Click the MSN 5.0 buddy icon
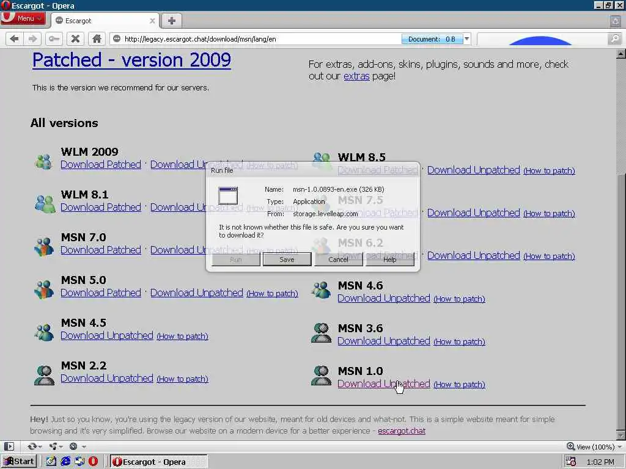626x469 pixels. click(x=44, y=289)
